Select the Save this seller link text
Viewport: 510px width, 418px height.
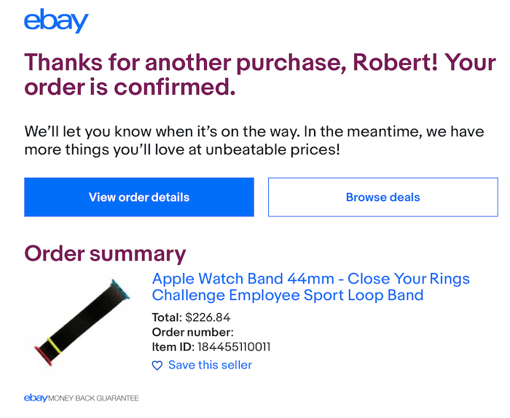[x=210, y=365]
